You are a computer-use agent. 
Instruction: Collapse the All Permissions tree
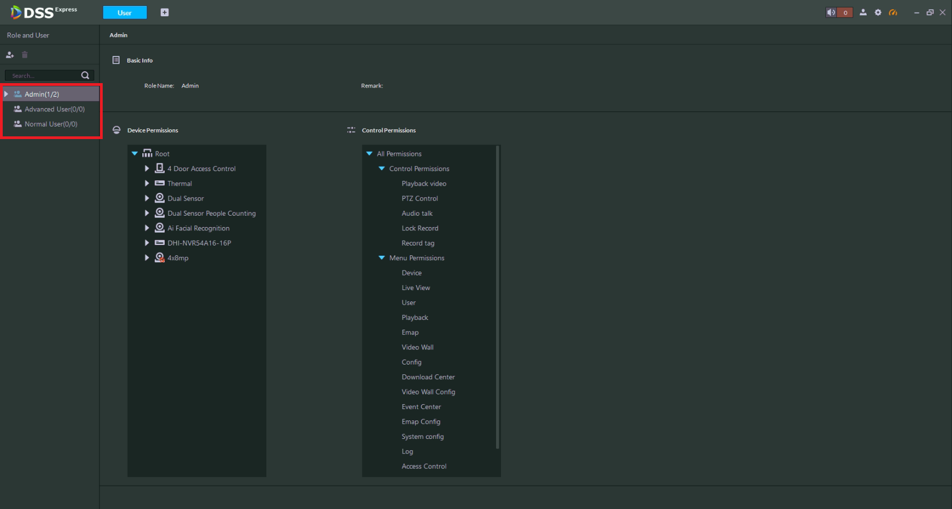pyautogui.click(x=369, y=154)
